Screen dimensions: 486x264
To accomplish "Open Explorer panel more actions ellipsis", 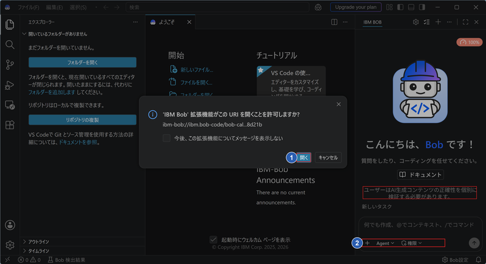I will (135, 22).
